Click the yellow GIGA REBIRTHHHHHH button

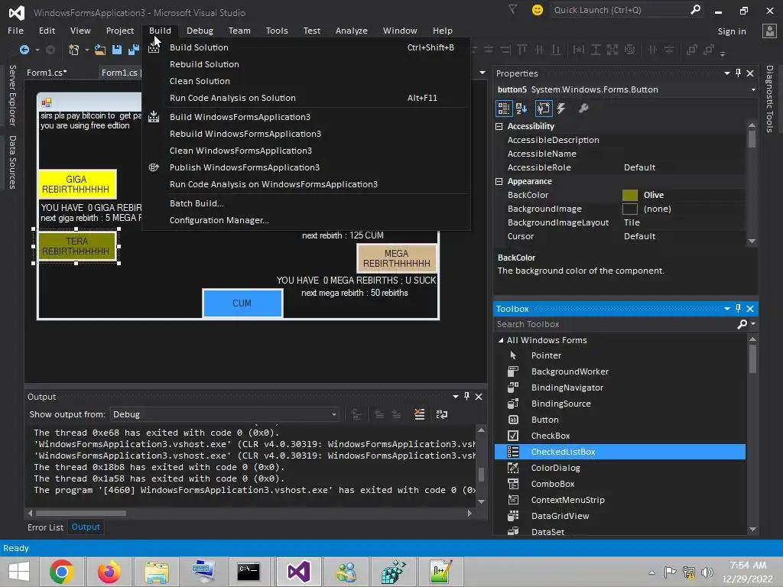pos(77,184)
